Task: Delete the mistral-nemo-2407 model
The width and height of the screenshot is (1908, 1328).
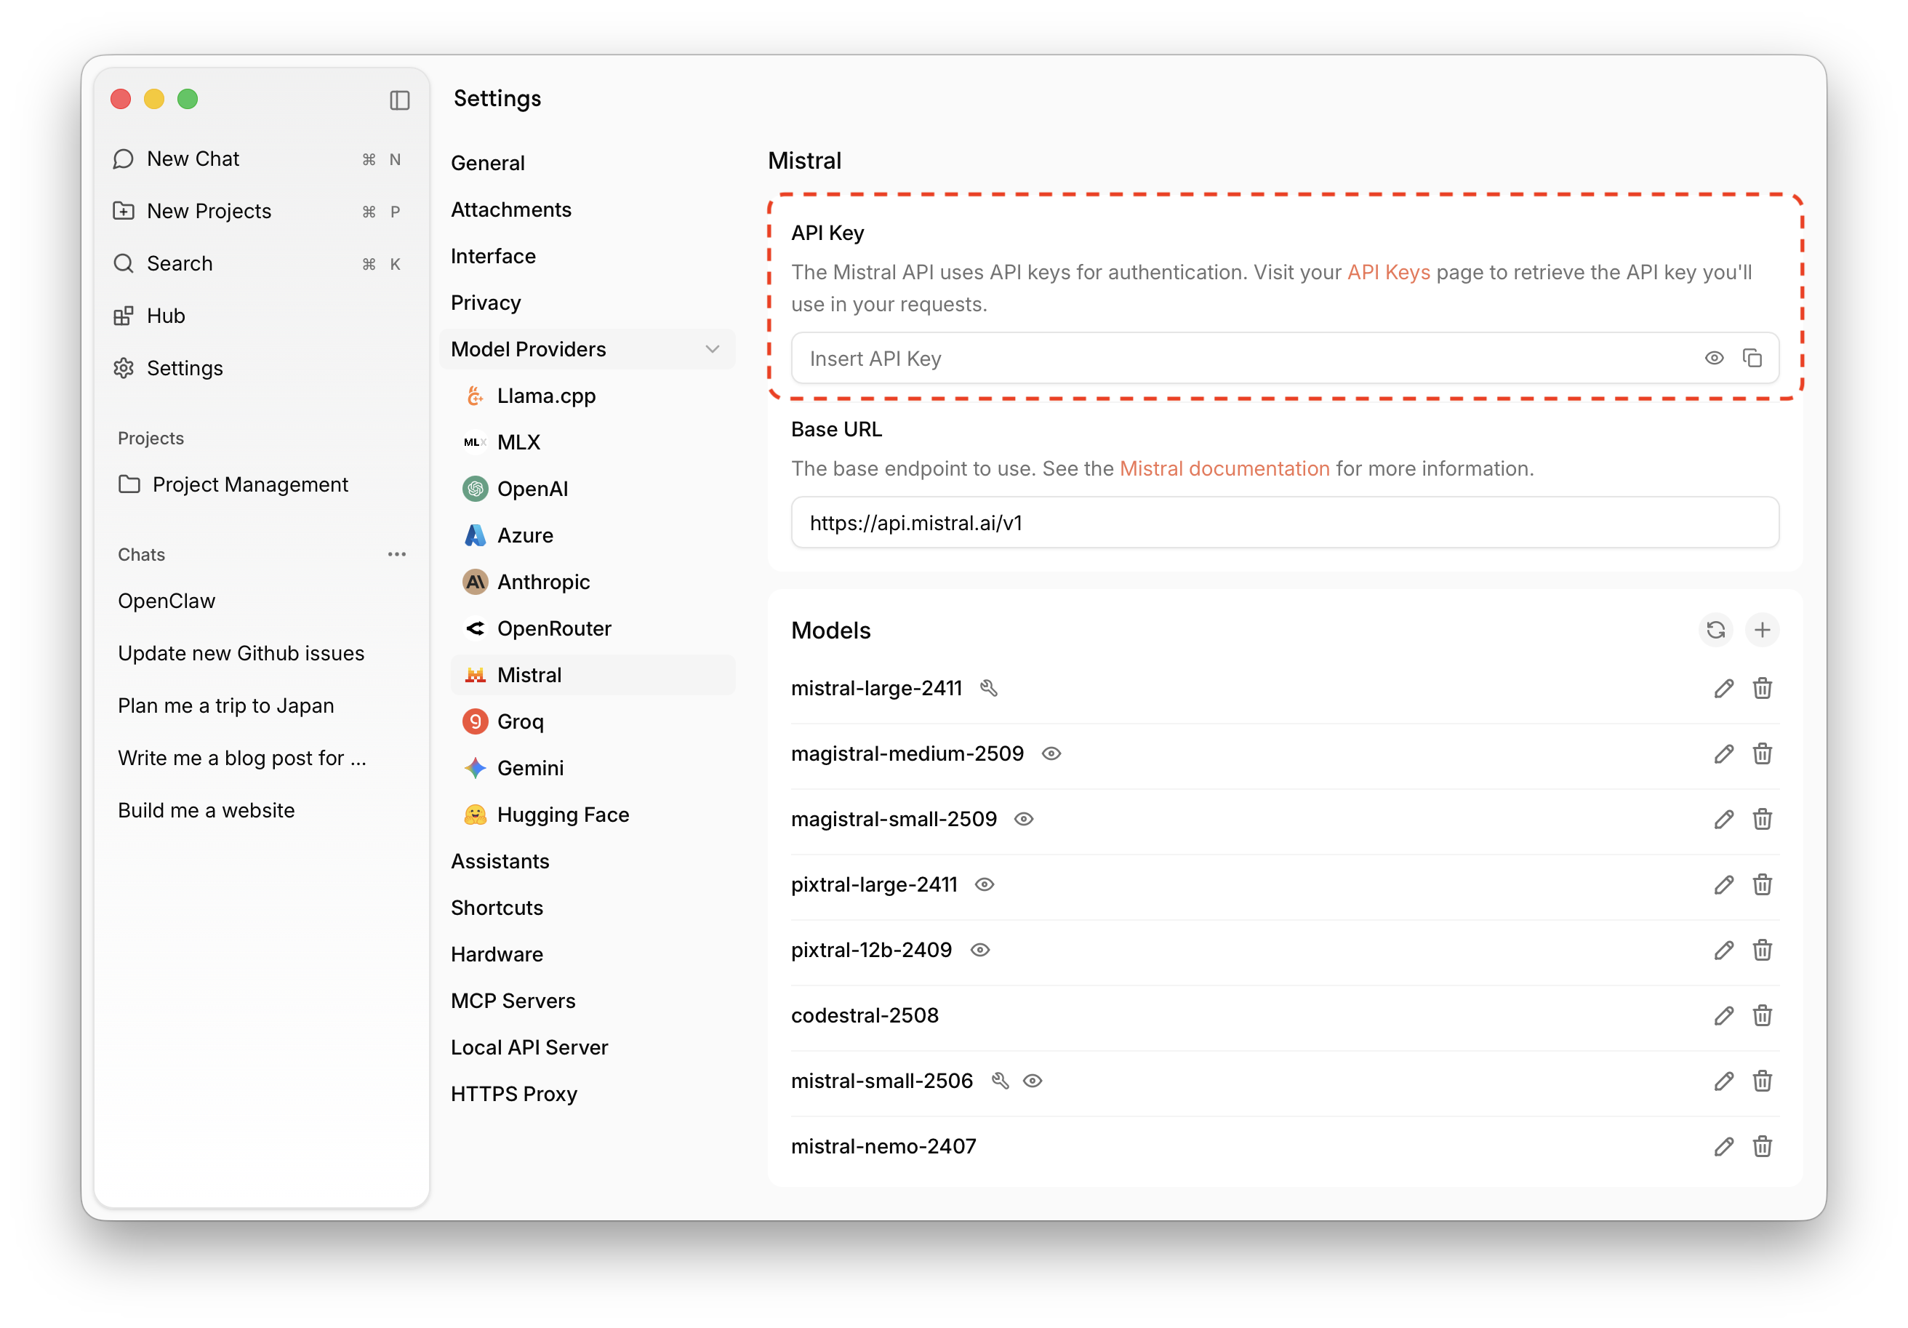Action: [1763, 1147]
